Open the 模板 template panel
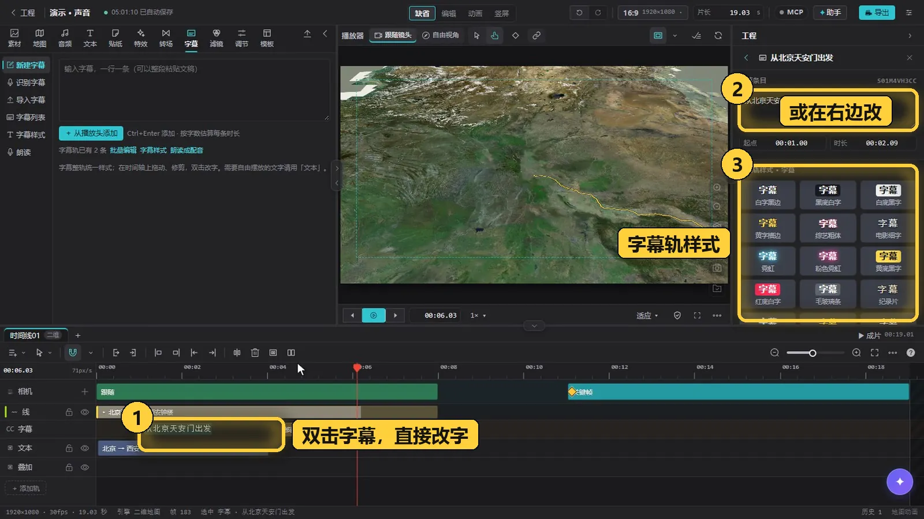Viewport: 924px width, 519px height. (267, 38)
